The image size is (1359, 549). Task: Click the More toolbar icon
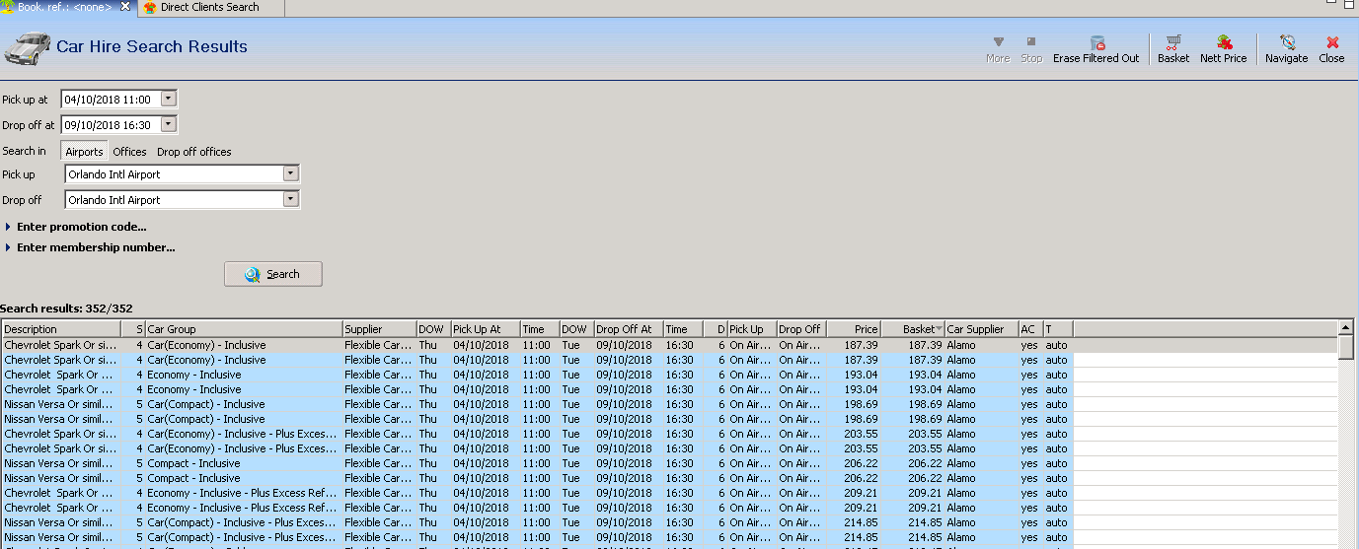coord(998,49)
